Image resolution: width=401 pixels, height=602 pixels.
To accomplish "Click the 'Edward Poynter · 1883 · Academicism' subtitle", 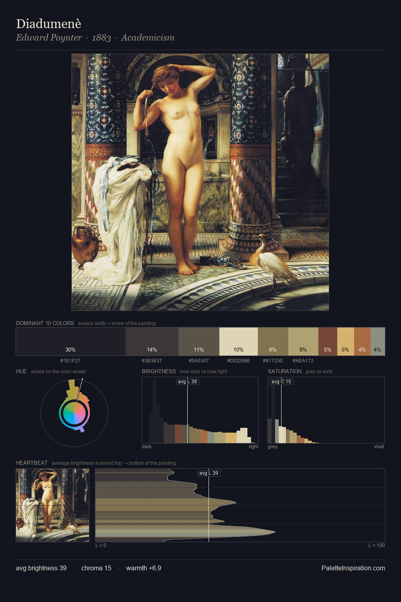I will (x=95, y=38).
